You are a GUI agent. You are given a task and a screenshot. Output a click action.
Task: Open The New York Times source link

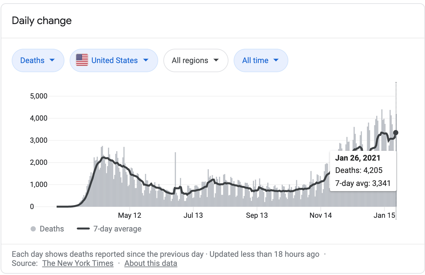78,263
